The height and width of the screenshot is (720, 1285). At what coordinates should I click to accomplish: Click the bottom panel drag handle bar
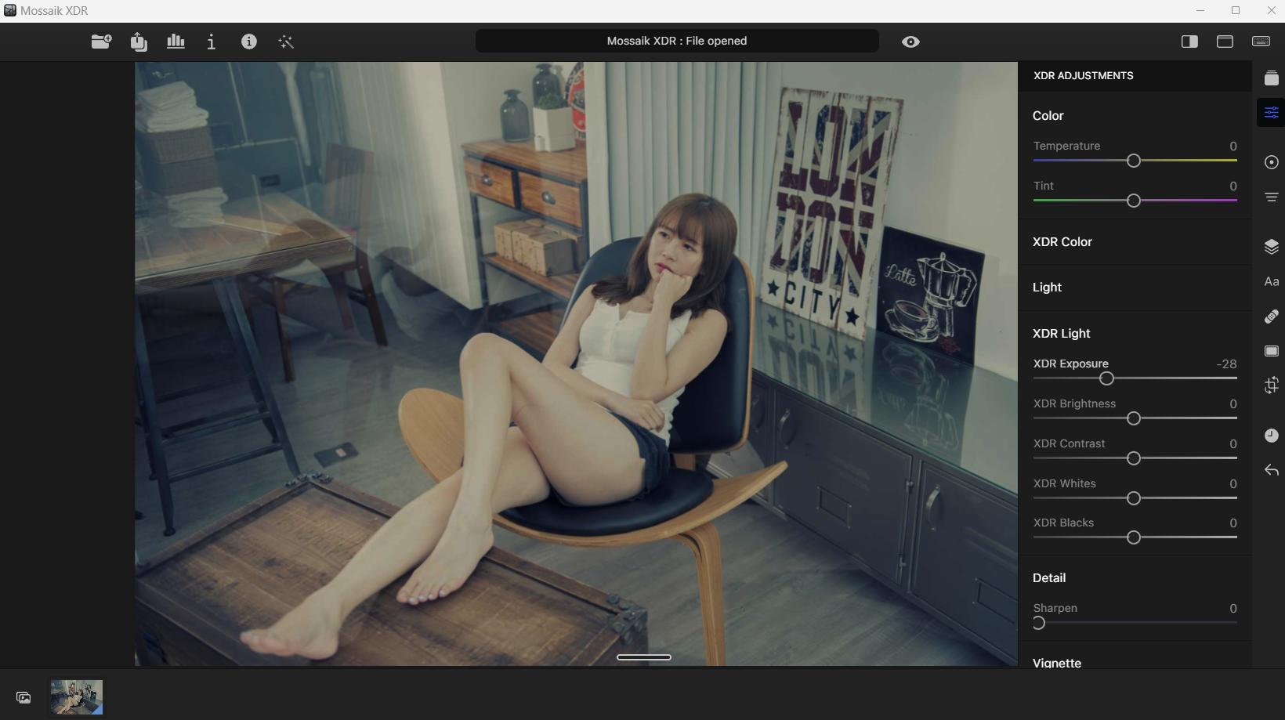coord(644,657)
